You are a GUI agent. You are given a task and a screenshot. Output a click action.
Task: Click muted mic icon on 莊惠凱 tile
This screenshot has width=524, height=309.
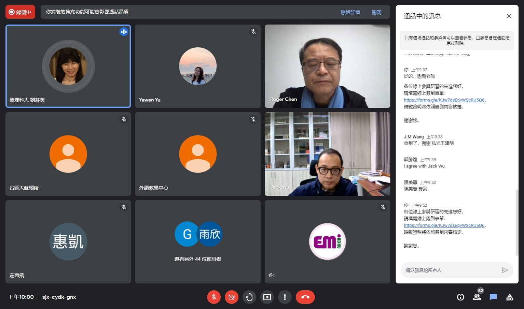[x=124, y=207]
